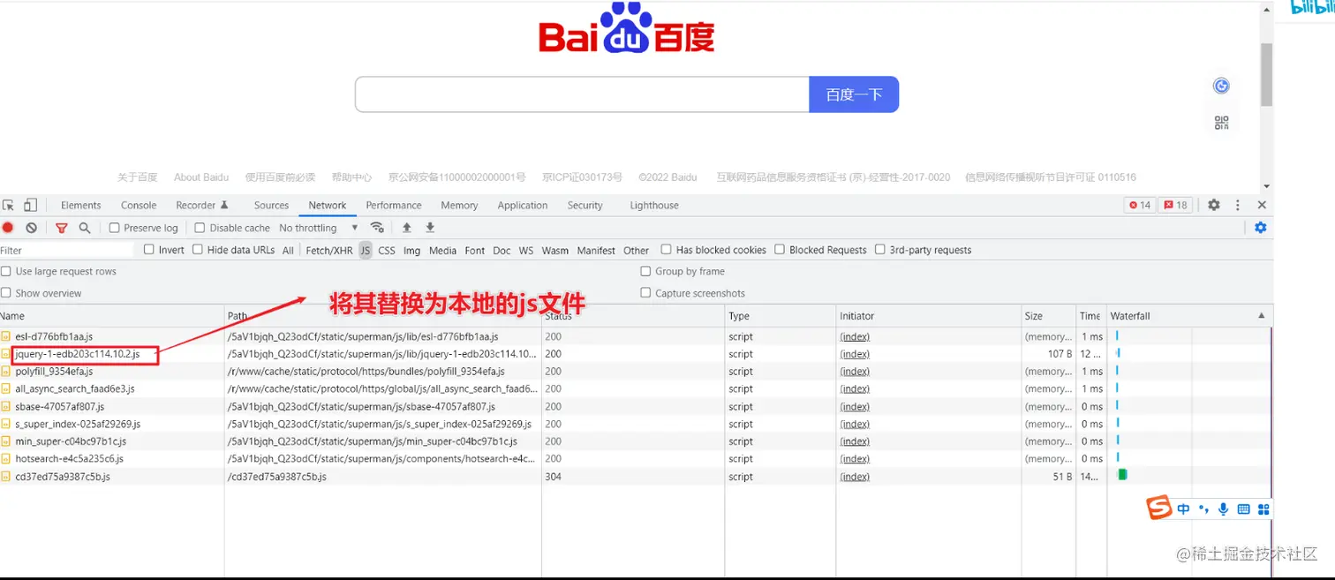
Task: Select jquery-1-edb203c114.10.2.js request row
Action: [x=636, y=354]
